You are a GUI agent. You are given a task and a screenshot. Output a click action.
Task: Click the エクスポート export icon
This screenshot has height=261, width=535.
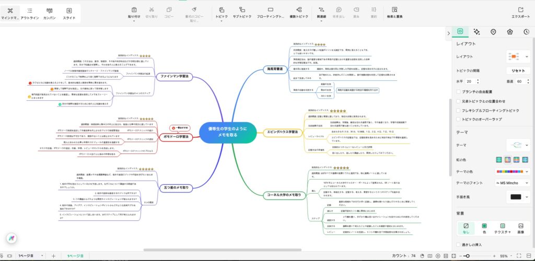[520, 13]
